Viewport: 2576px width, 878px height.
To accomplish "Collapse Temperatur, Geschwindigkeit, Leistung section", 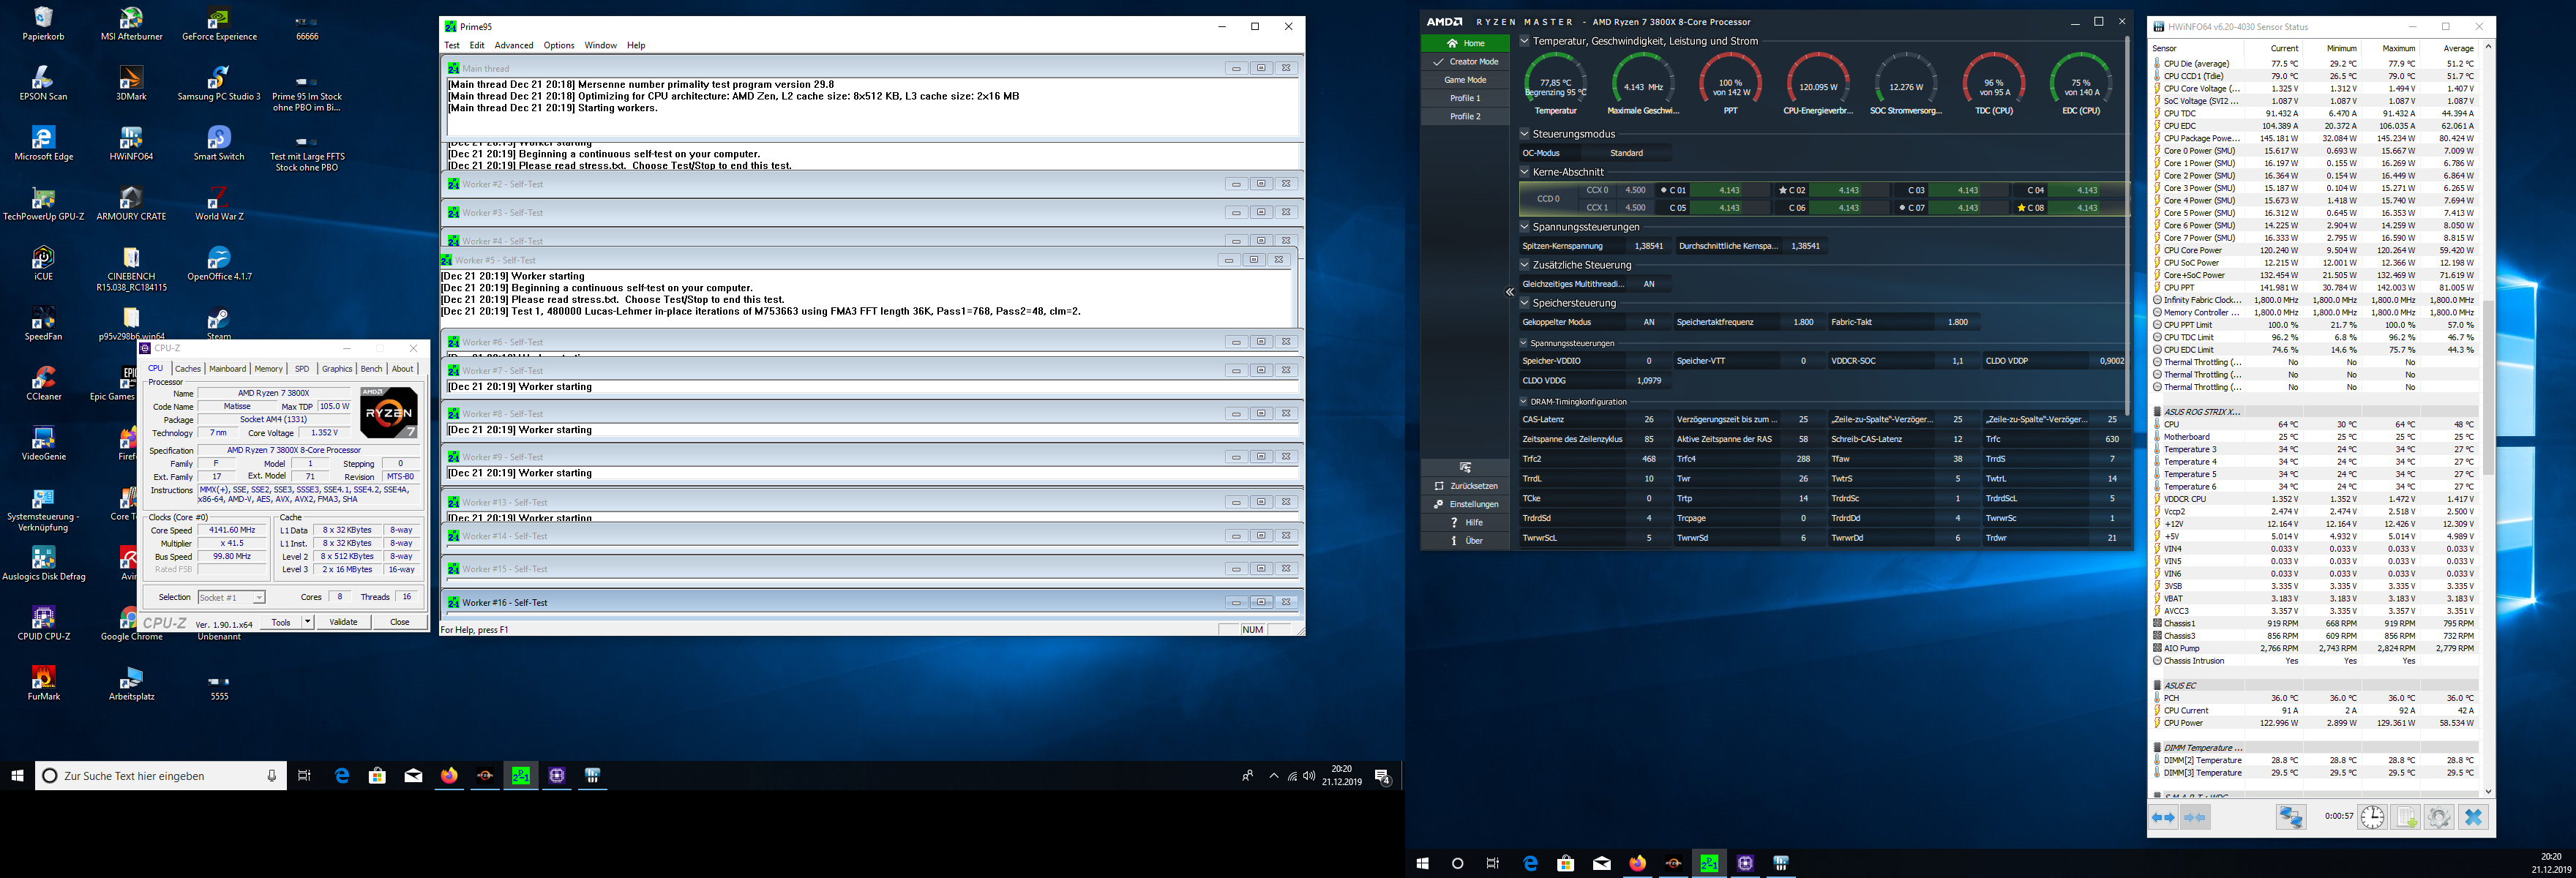I will point(1524,41).
